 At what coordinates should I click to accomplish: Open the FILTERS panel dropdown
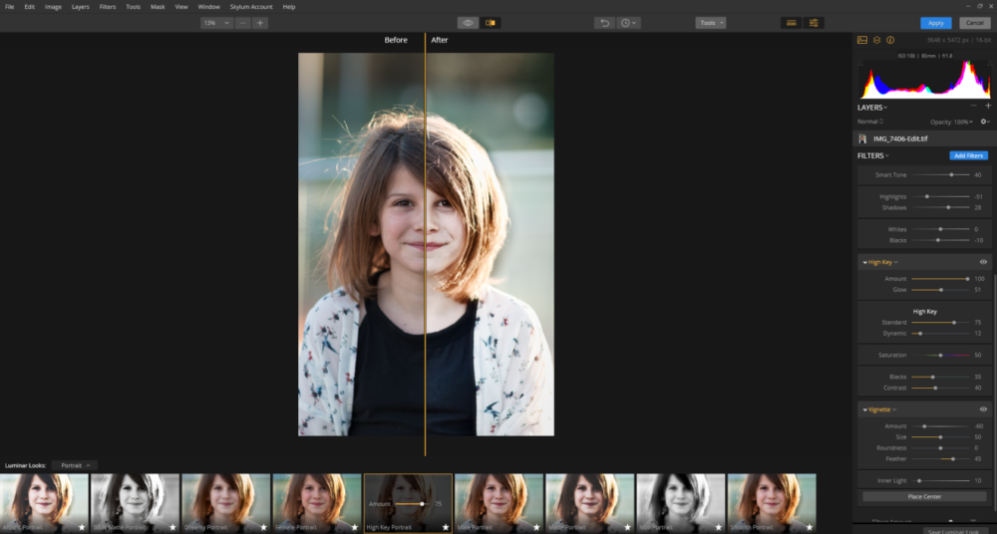[873, 155]
